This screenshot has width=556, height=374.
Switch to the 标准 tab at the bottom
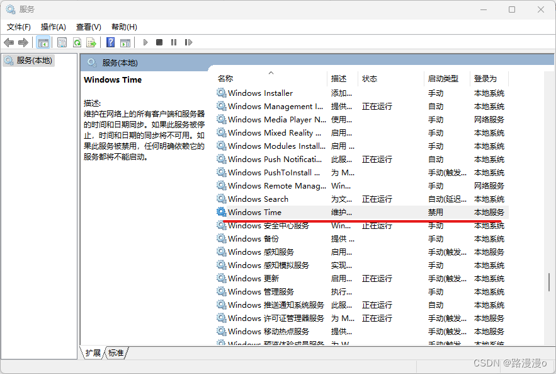[x=115, y=353]
